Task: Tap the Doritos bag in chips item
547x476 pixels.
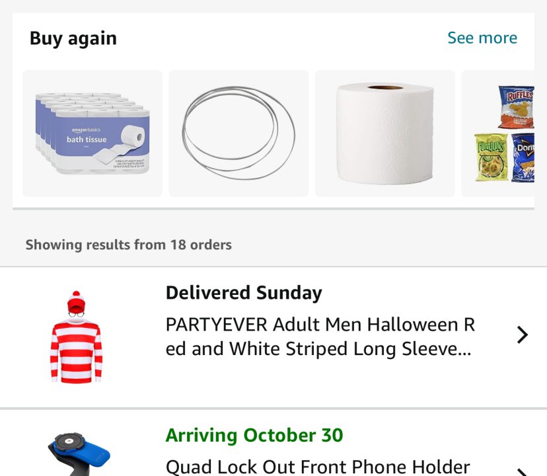Action: (523, 157)
